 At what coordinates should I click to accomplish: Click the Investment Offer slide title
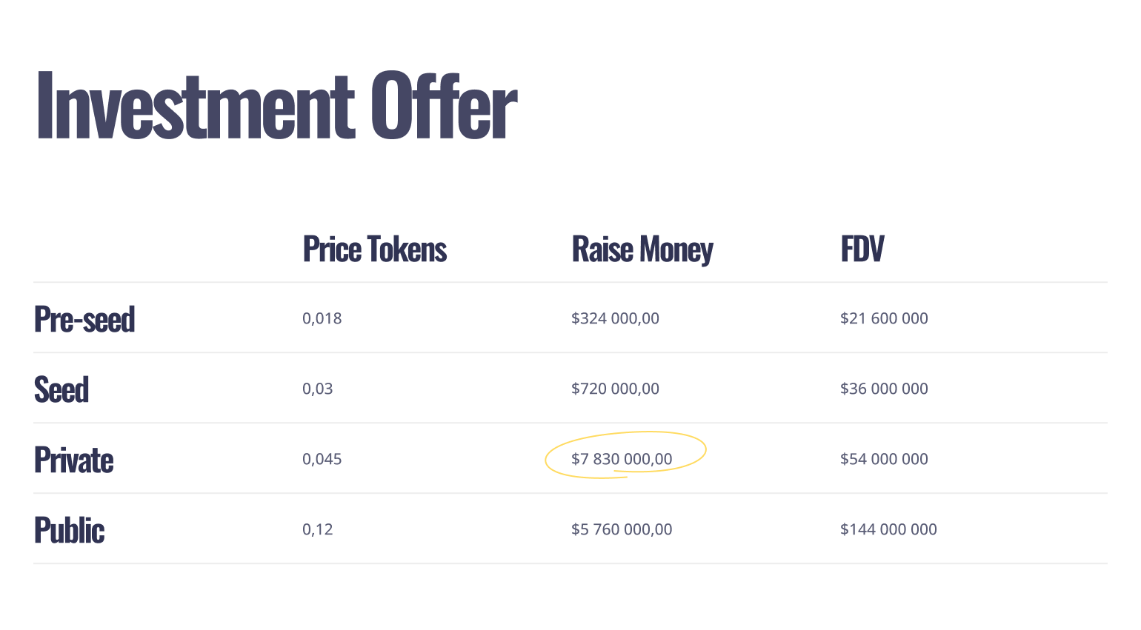(276, 105)
